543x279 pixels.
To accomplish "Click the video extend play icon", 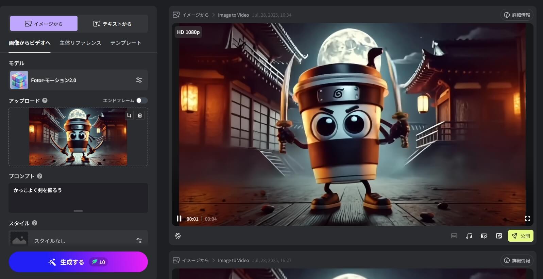I will 499,236.
